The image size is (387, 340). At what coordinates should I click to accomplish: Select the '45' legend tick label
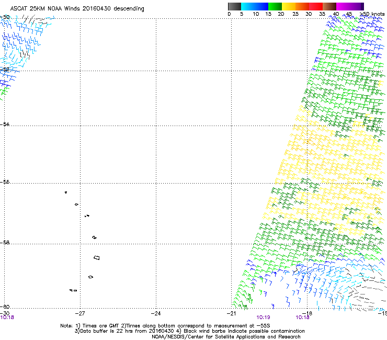pos(349,14)
